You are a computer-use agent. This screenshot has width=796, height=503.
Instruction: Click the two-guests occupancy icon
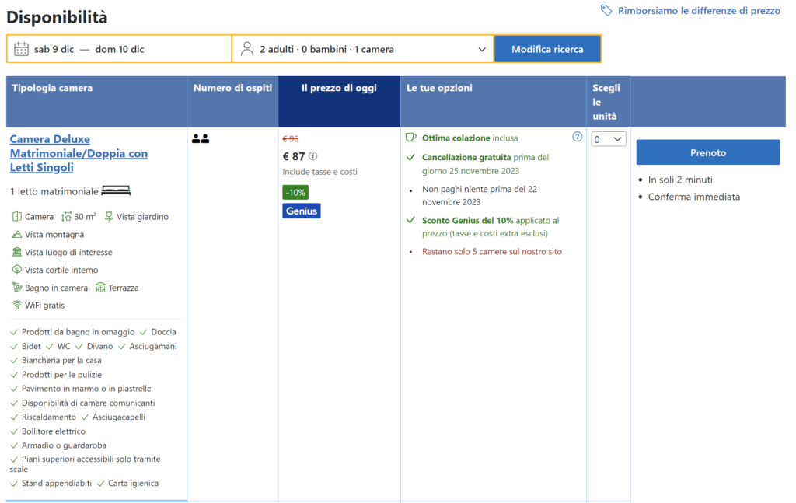click(x=201, y=139)
